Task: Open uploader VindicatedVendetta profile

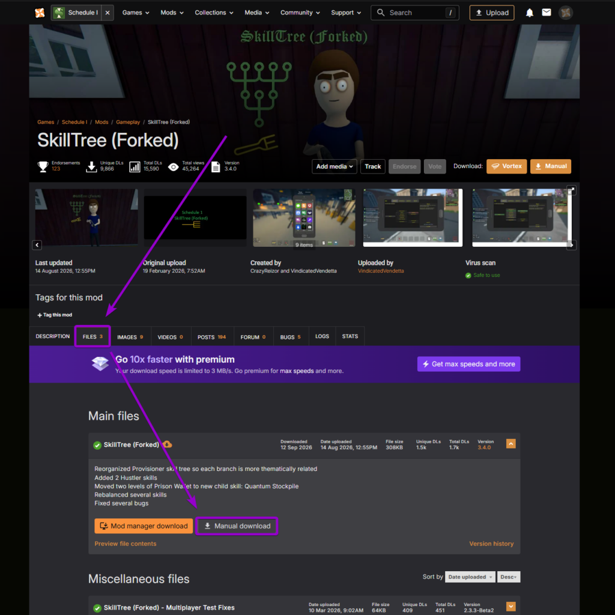Action: coord(380,271)
